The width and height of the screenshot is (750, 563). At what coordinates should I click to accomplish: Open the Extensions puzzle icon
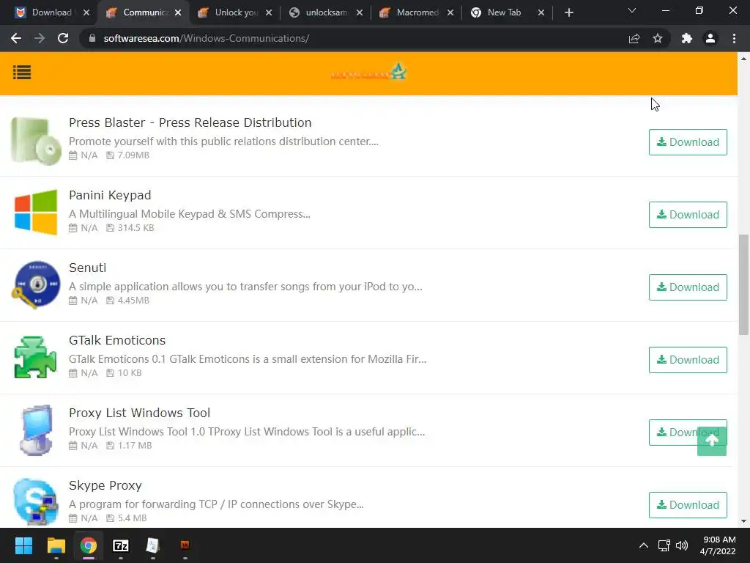(687, 38)
